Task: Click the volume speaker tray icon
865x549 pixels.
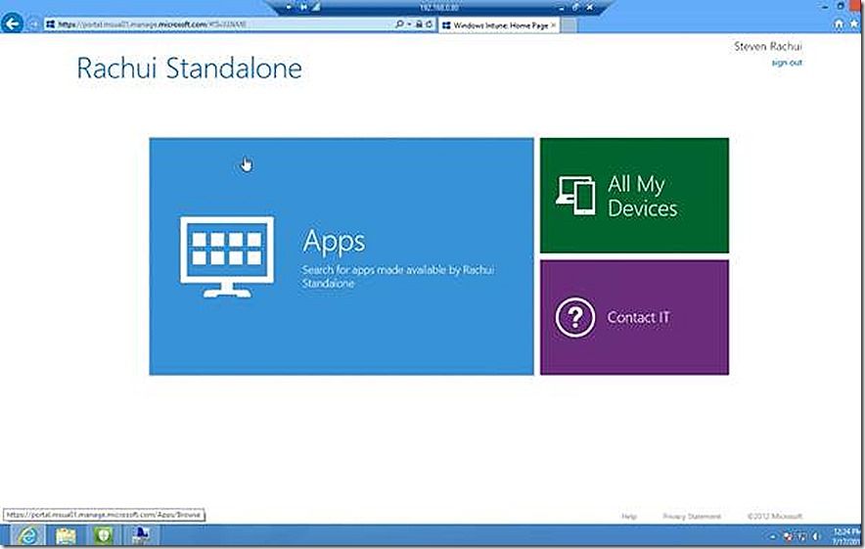Action: pos(816,536)
